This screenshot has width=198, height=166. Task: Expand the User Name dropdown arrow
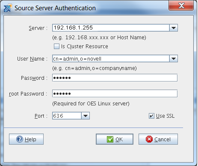[x=174, y=58]
